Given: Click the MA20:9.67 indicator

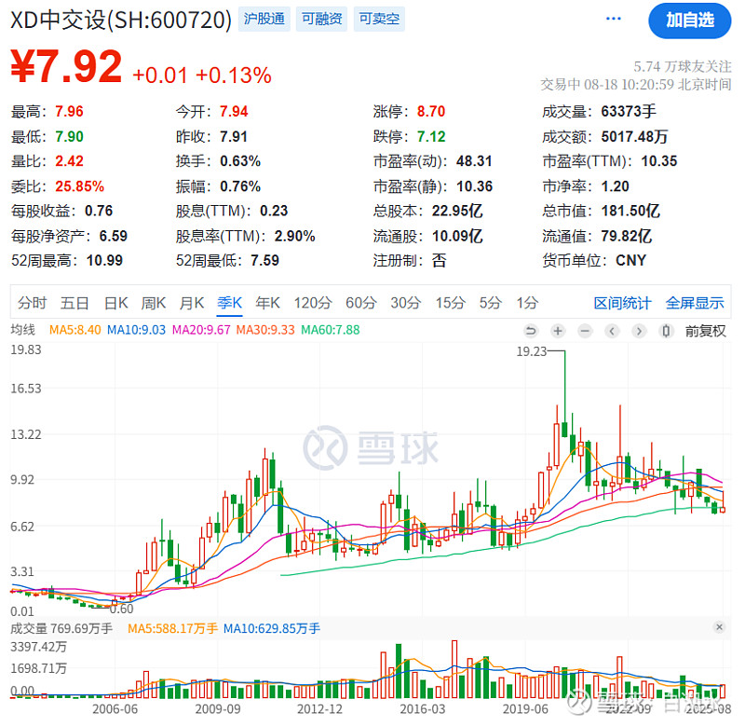Looking at the screenshot, I should (x=201, y=330).
